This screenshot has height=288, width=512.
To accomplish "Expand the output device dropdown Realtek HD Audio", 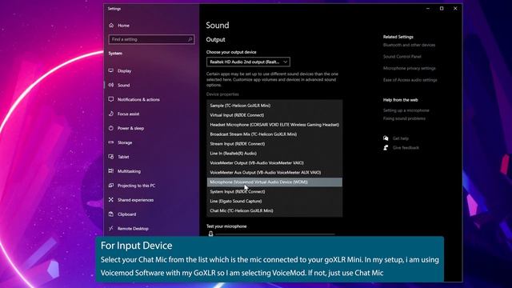I will pos(248,62).
